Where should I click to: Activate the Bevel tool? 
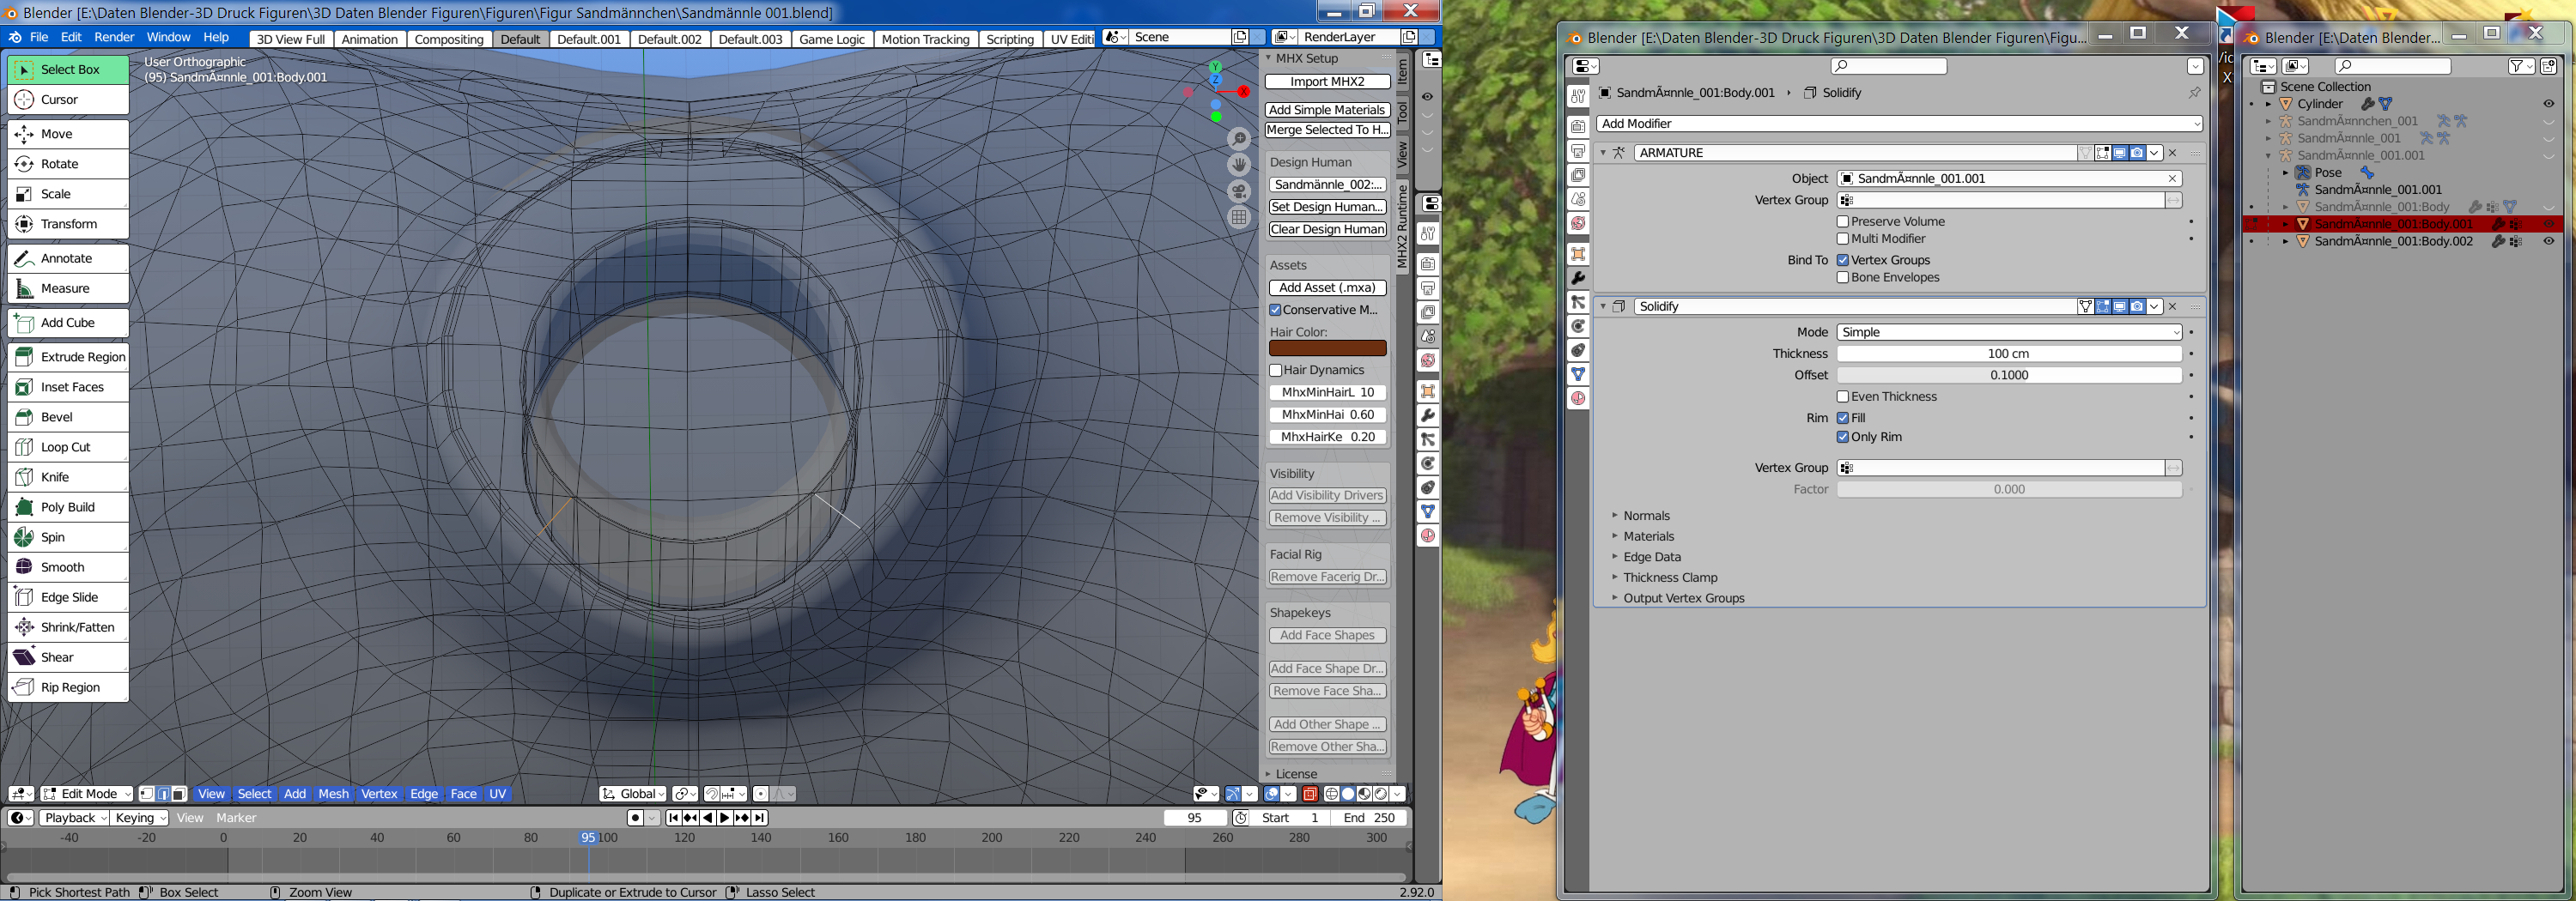(68, 418)
